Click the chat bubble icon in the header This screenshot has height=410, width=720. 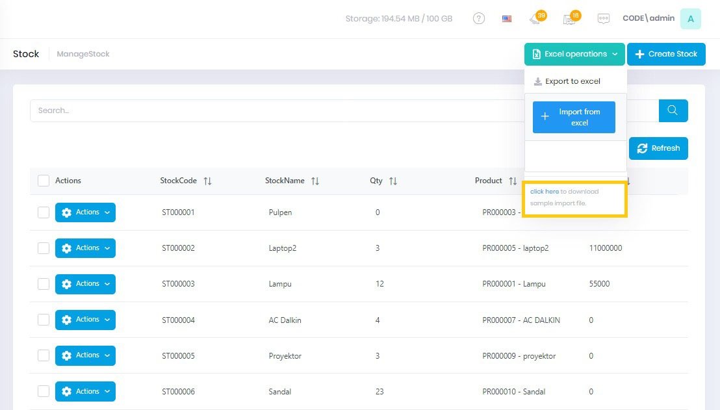(603, 18)
